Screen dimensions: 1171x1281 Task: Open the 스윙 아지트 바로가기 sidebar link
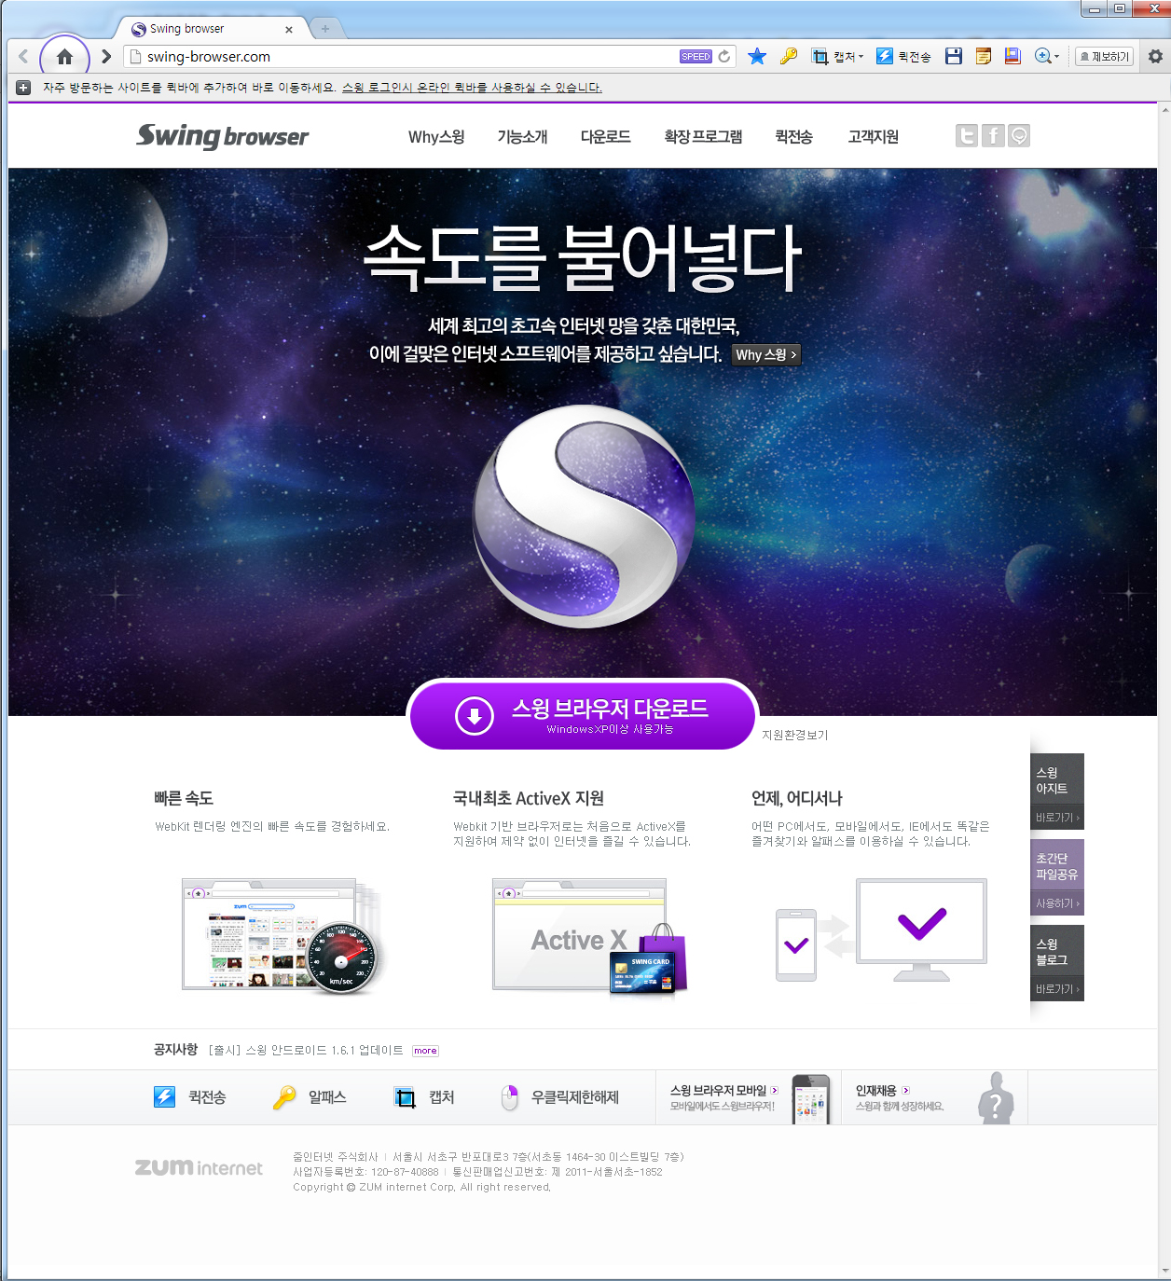click(x=1057, y=792)
